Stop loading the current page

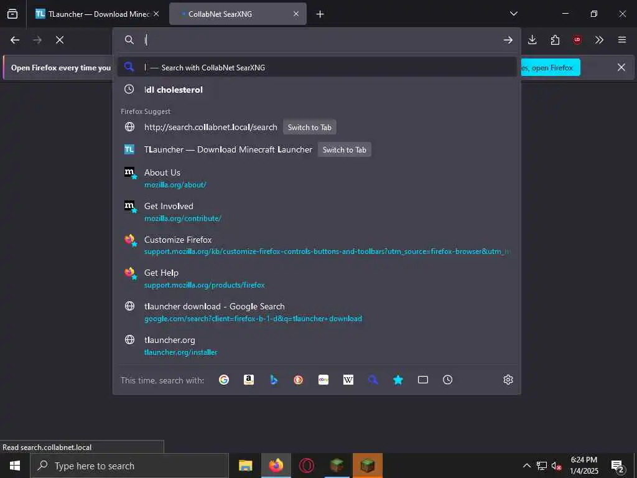60,40
